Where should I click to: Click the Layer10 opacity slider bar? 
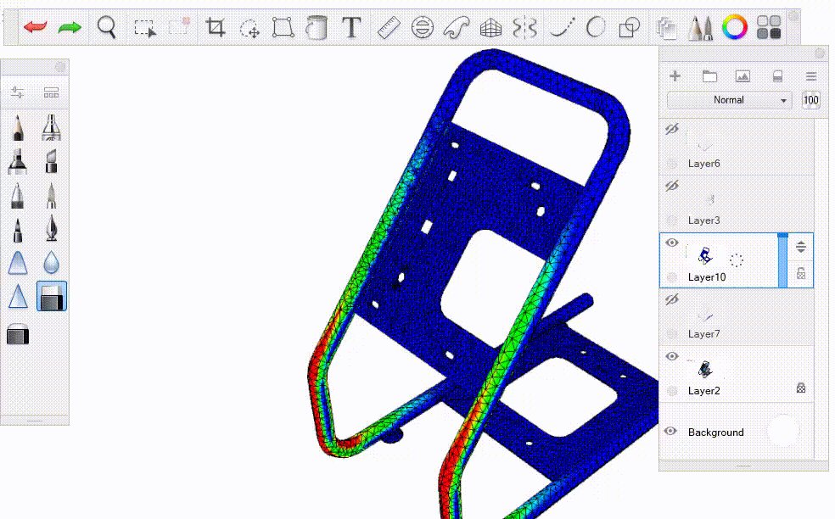[x=782, y=260]
